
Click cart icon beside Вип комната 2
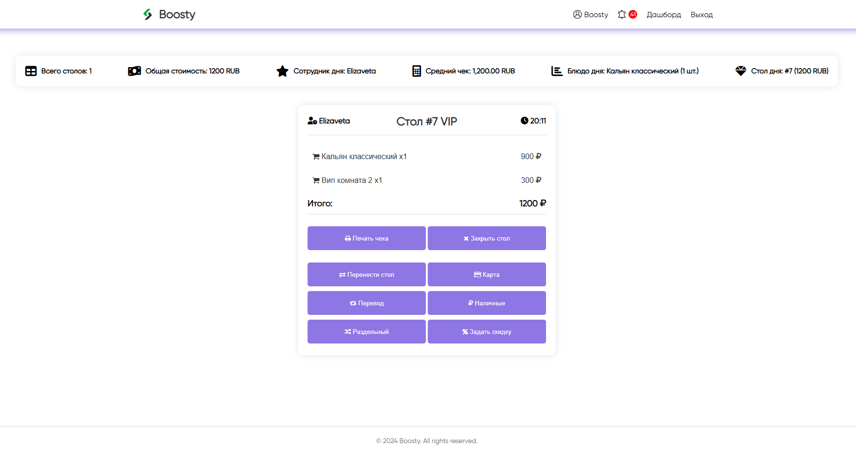316,181
